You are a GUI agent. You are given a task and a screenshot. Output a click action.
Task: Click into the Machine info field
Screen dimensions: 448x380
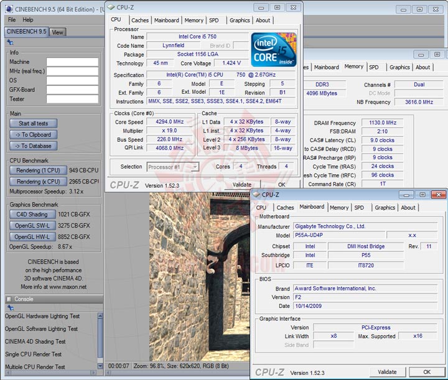72,62
